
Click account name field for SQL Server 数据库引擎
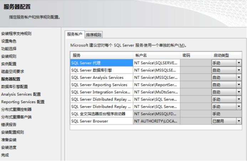[x=156, y=70]
